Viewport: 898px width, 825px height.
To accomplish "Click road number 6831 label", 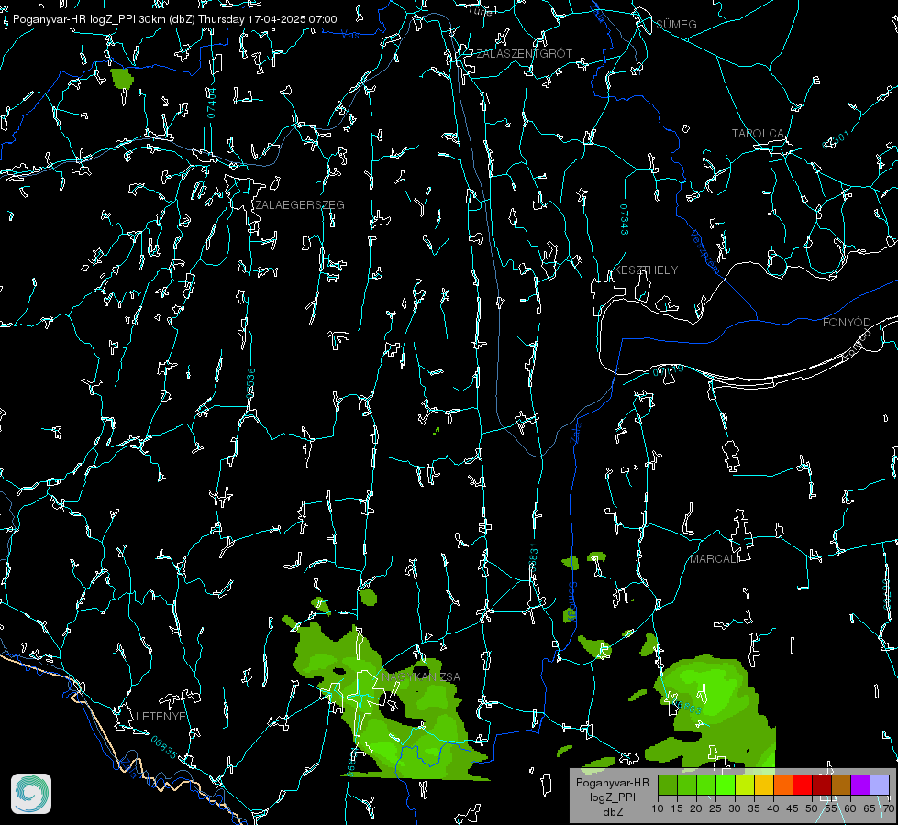I will tap(533, 555).
